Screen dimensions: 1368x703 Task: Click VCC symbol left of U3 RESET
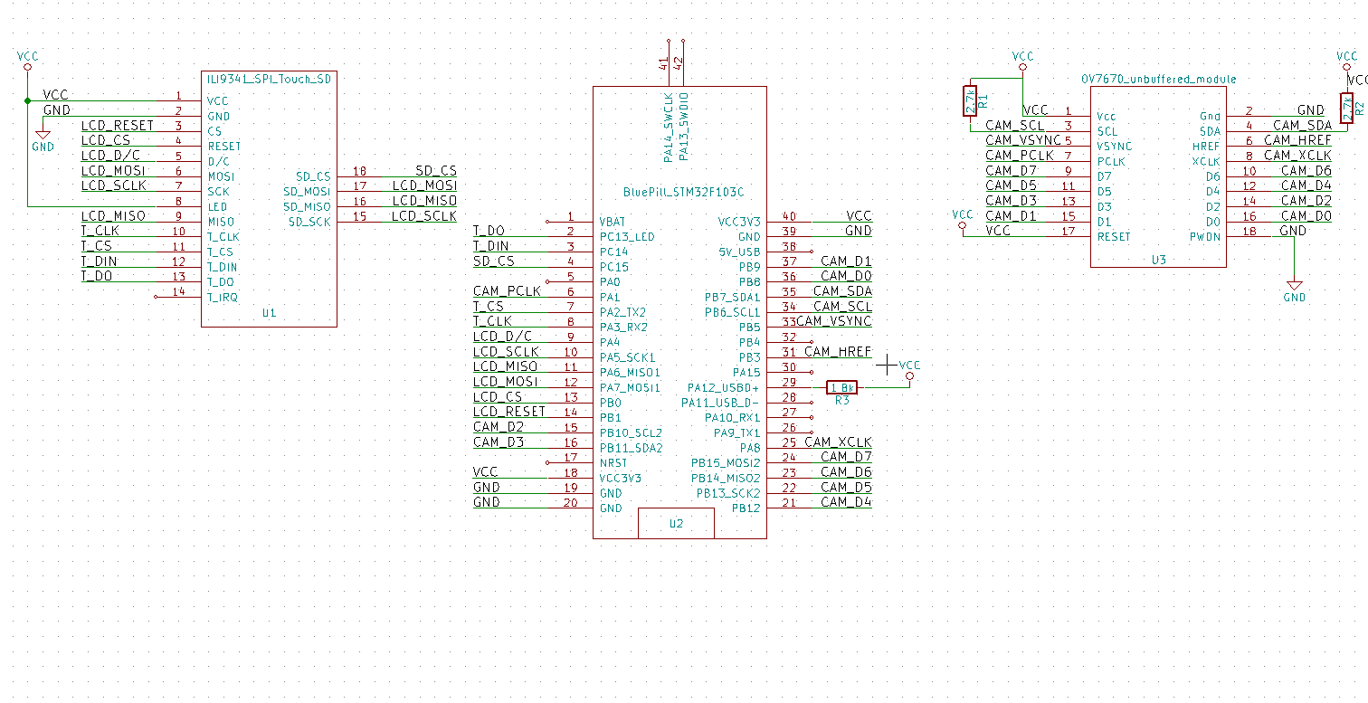(x=963, y=219)
